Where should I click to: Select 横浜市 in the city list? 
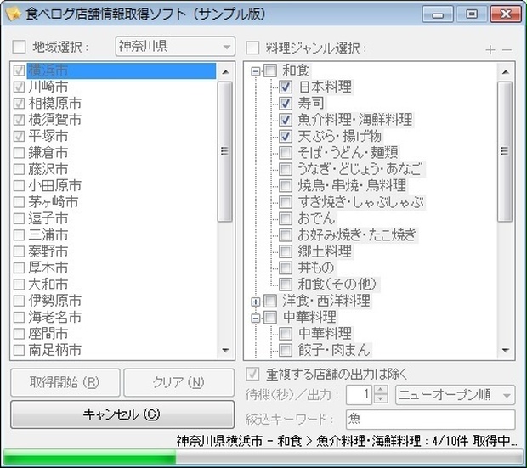coord(122,70)
